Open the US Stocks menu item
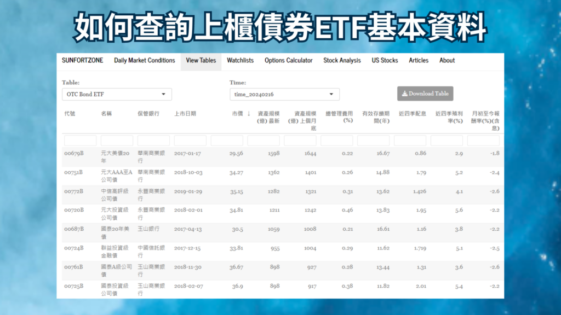561x315 pixels. pyautogui.click(x=384, y=61)
